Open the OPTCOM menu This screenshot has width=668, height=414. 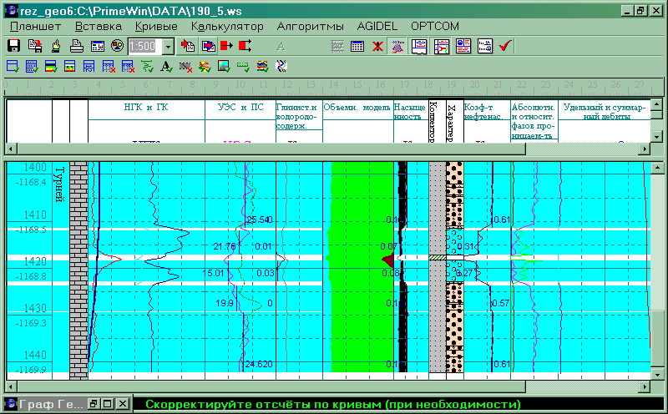click(435, 27)
